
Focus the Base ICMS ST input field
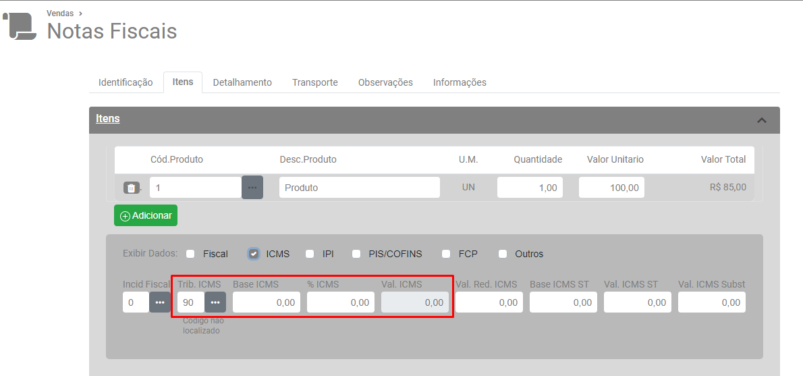coord(564,302)
